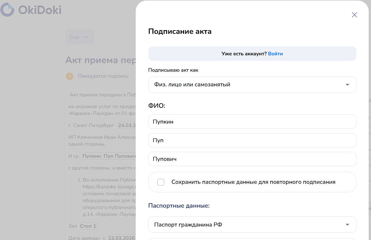The image size is (371, 240).
Task: Click the Пупкин Пуп Пупович name in the document
Action: tap(109, 156)
